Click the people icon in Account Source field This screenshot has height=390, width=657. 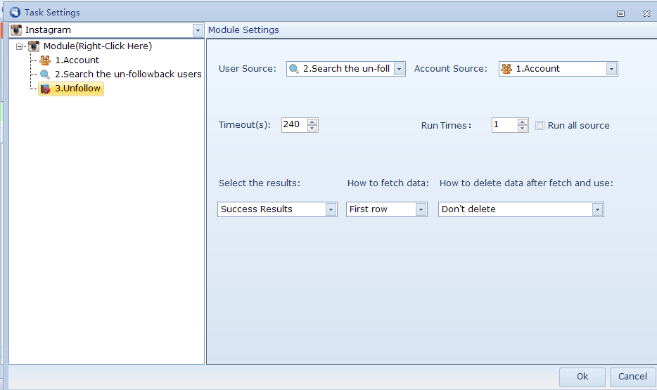(506, 69)
